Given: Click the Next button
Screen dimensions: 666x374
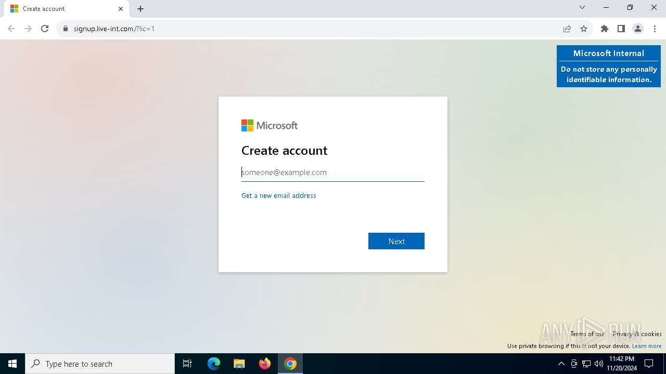Looking at the screenshot, I should coord(396,241).
